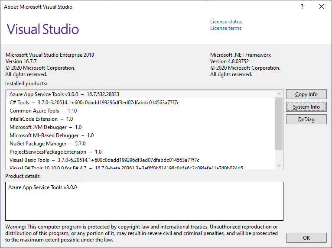Click the installed products scroll down arrow
The height and width of the screenshot is (248, 332).
(x=279, y=165)
